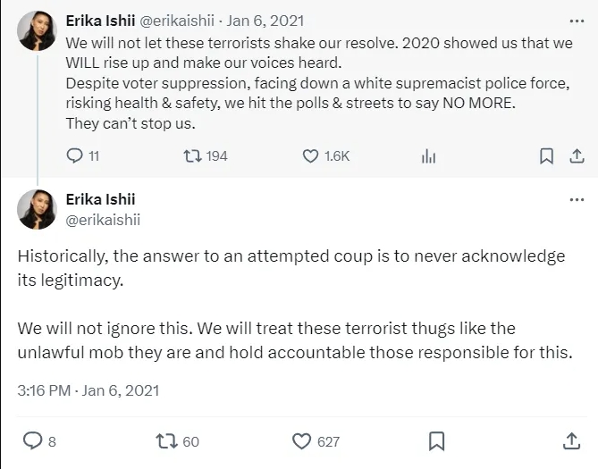
Task: Bookmark the main tweet at the bottom
Action: (x=437, y=441)
